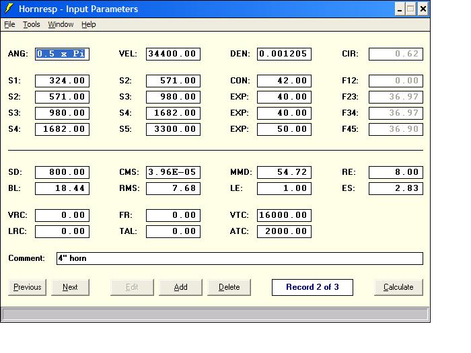Viewport: 471px width, 353px height.
Task: Select the RE field showing 8.00
Action: (x=396, y=172)
